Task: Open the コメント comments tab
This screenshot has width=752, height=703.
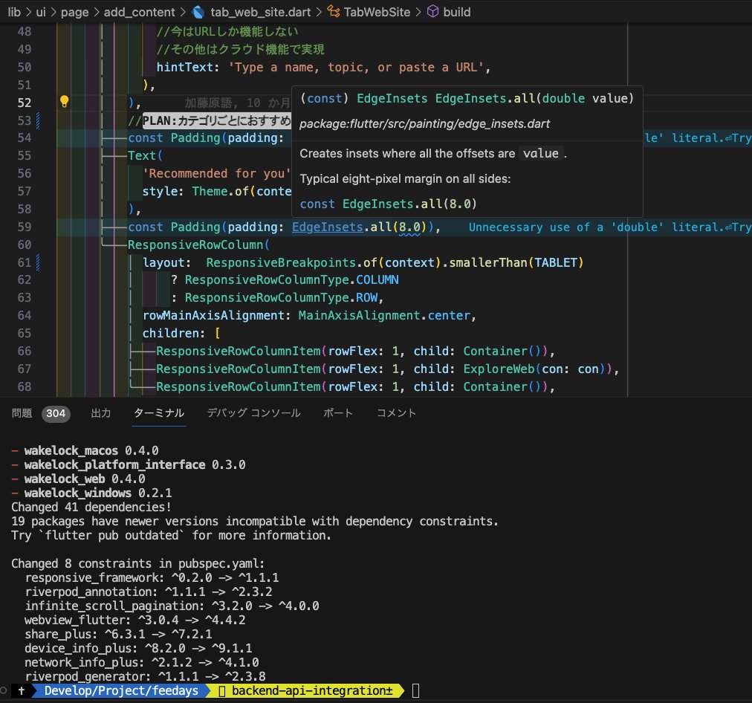Action: tap(396, 413)
